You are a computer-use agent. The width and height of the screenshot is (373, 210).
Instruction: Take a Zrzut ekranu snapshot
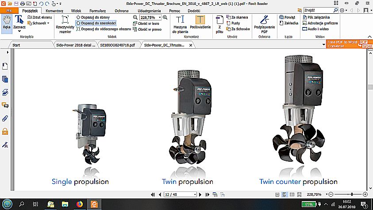click(39, 17)
